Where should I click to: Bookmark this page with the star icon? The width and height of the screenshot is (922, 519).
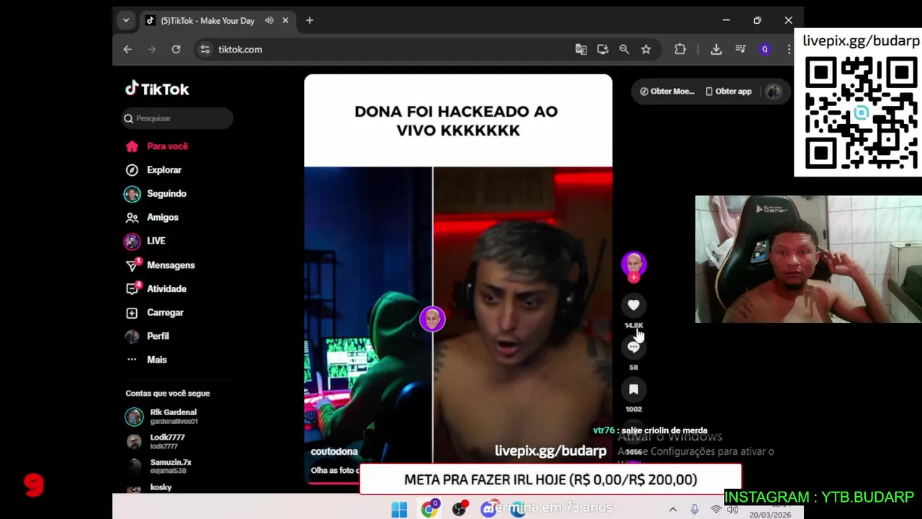click(646, 50)
